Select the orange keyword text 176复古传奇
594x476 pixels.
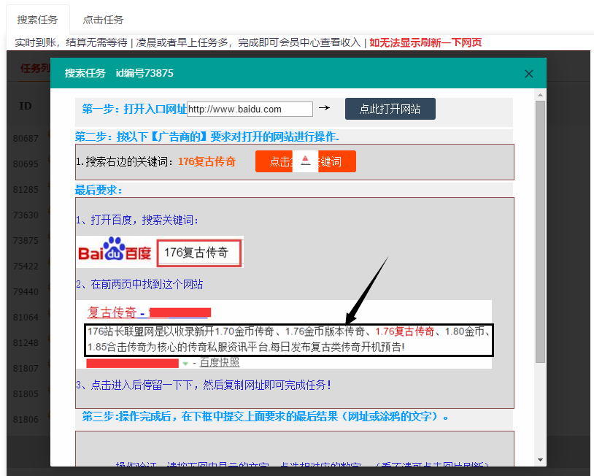click(207, 162)
